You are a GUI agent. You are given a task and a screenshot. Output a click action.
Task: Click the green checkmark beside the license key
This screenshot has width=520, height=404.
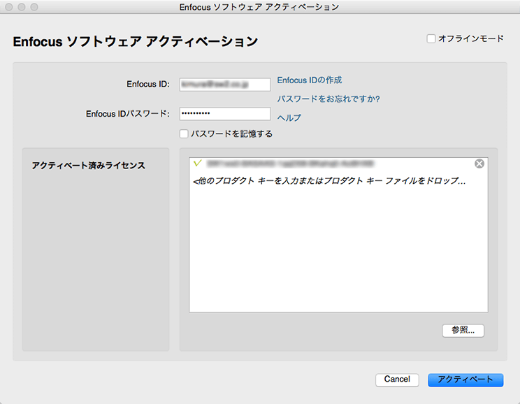(197, 163)
